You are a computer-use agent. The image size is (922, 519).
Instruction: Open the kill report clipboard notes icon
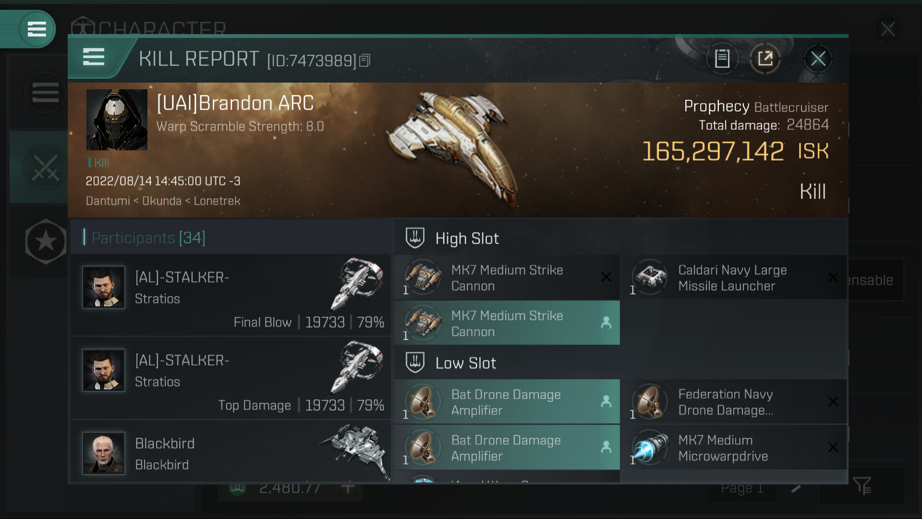722,59
